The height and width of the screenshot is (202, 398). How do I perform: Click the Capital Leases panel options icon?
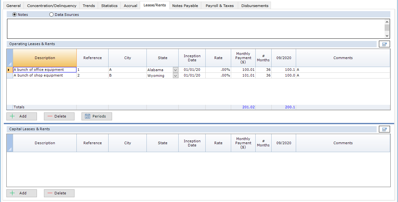(384, 129)
